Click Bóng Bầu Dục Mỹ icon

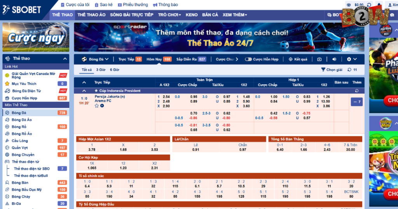tap(7, 190)
